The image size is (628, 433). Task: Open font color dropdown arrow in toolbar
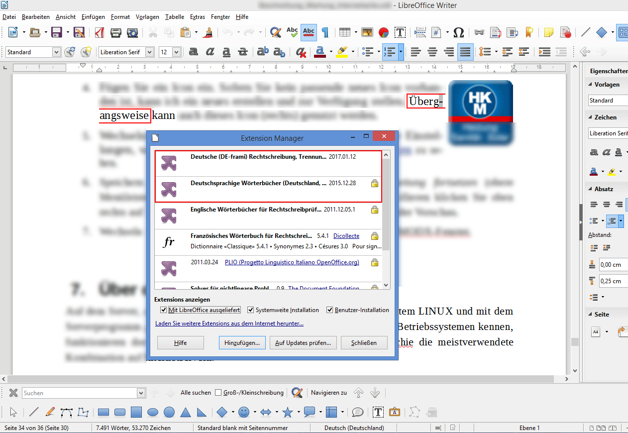point(330,52)
